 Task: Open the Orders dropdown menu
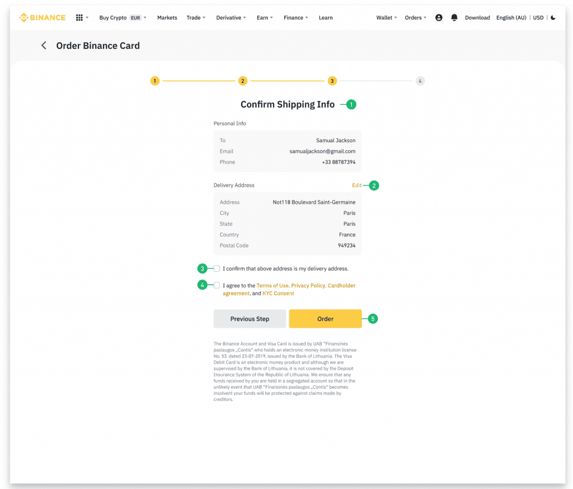pyautogui.click(x=415, y=17)
